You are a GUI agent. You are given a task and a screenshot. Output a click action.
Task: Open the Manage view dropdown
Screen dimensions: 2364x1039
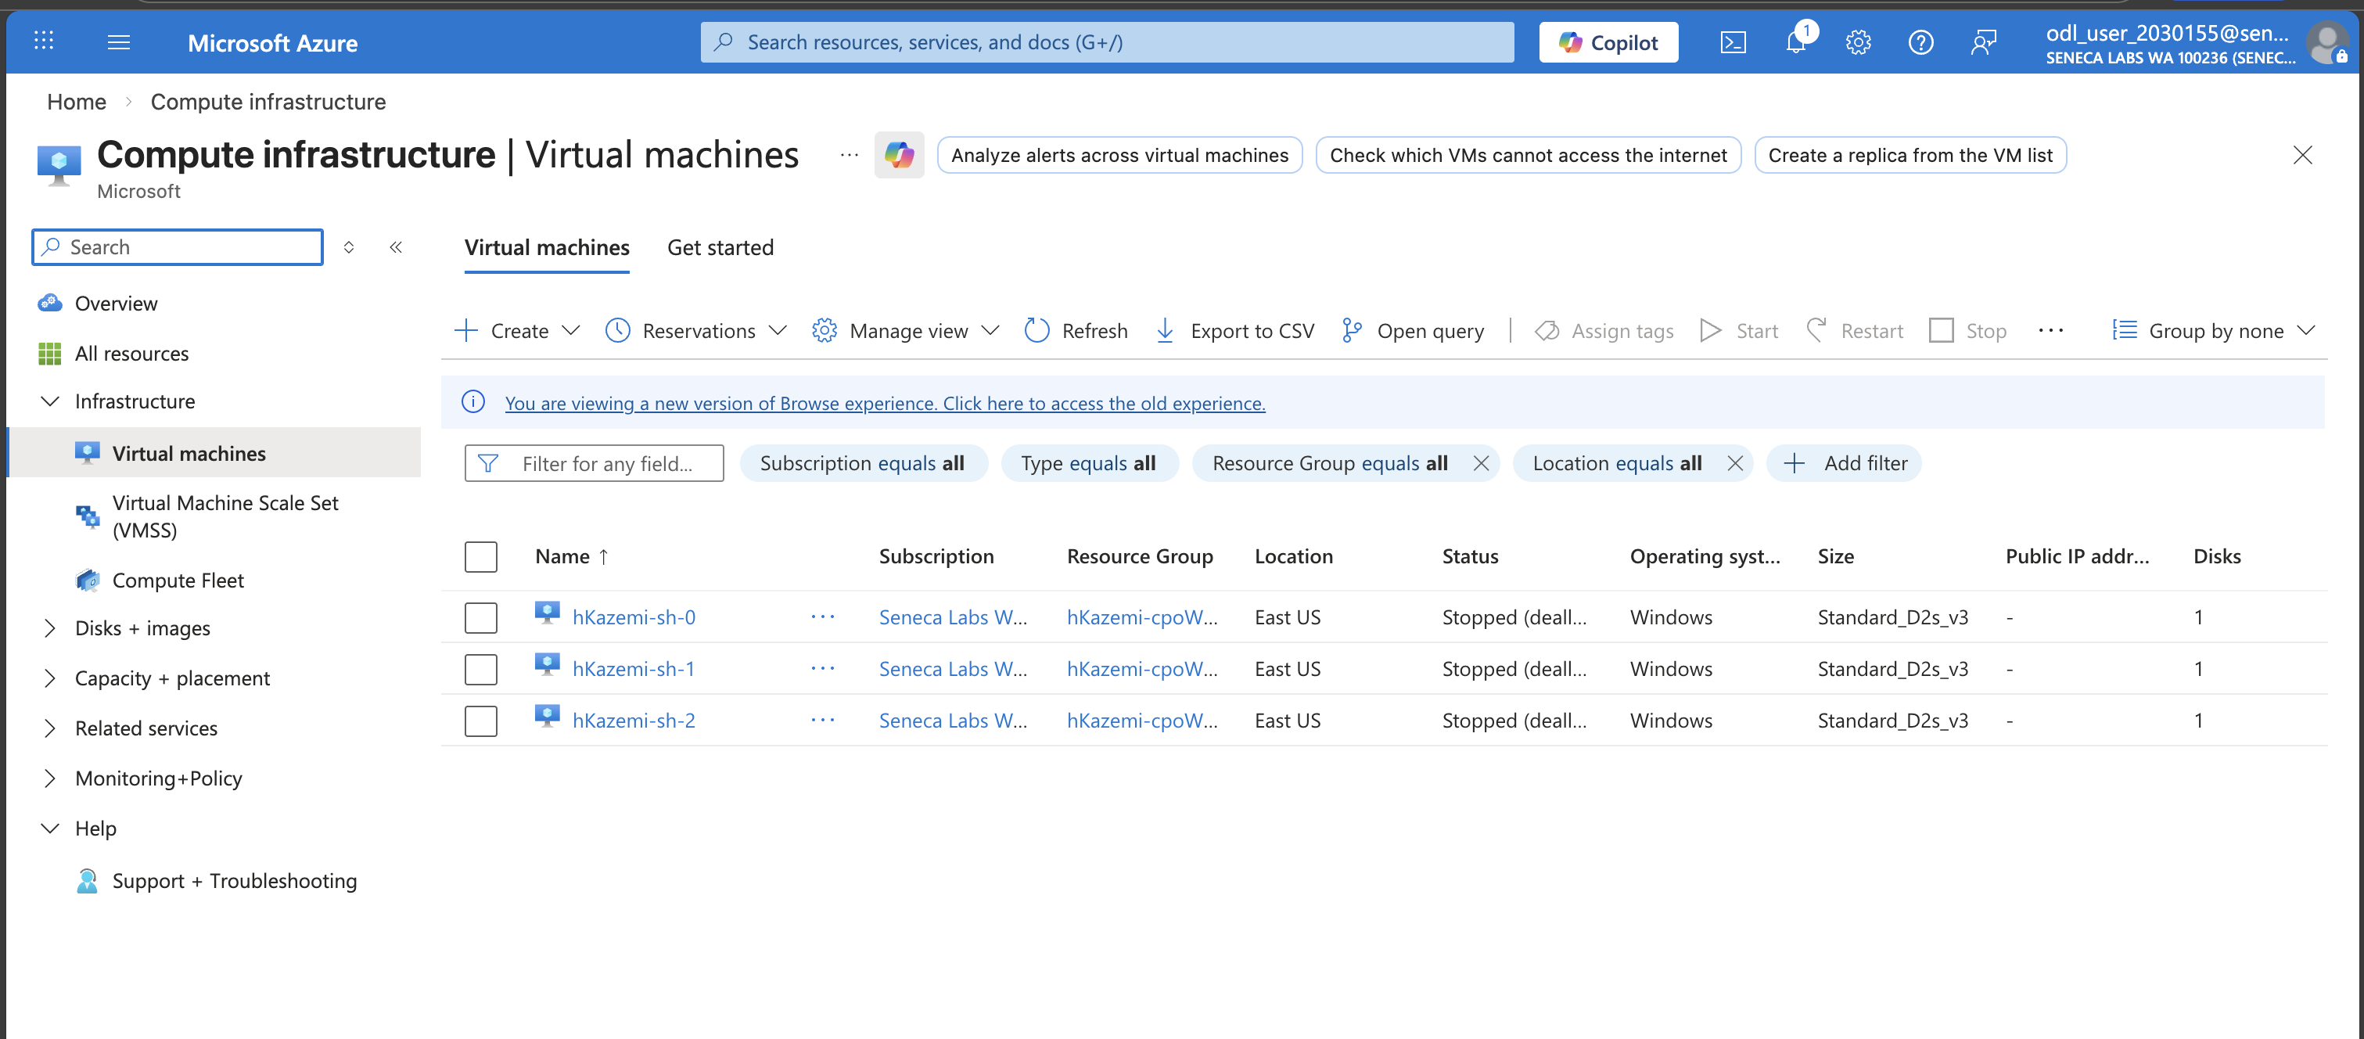pos(906,330)
